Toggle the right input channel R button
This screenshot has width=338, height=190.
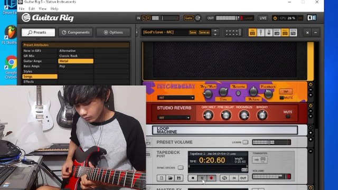148,18
